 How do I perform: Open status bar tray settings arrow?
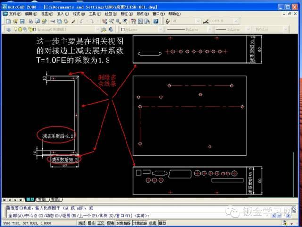click(x=292, y=223)
